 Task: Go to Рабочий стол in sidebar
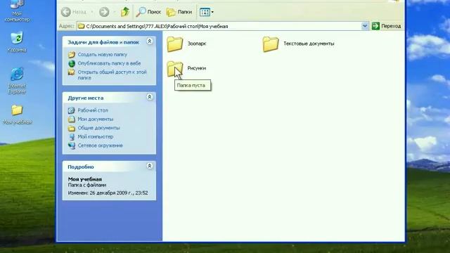coord(93,110)
